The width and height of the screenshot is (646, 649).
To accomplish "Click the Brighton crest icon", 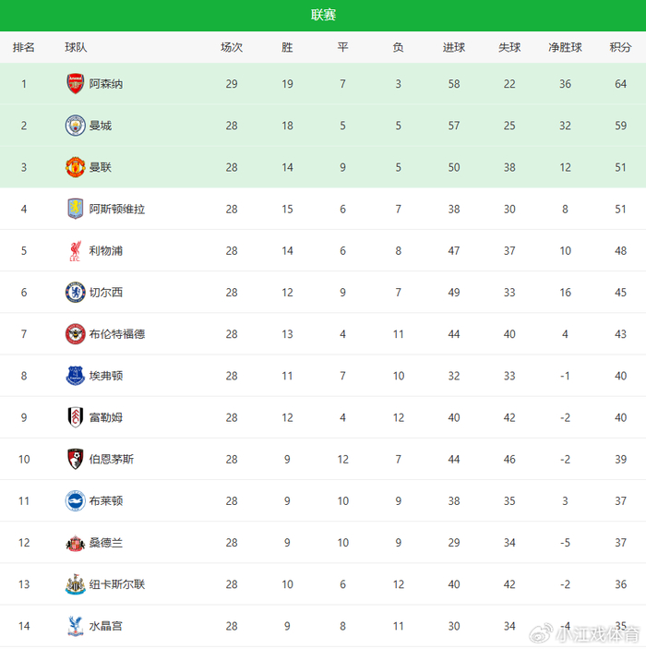I will [75, 500].
